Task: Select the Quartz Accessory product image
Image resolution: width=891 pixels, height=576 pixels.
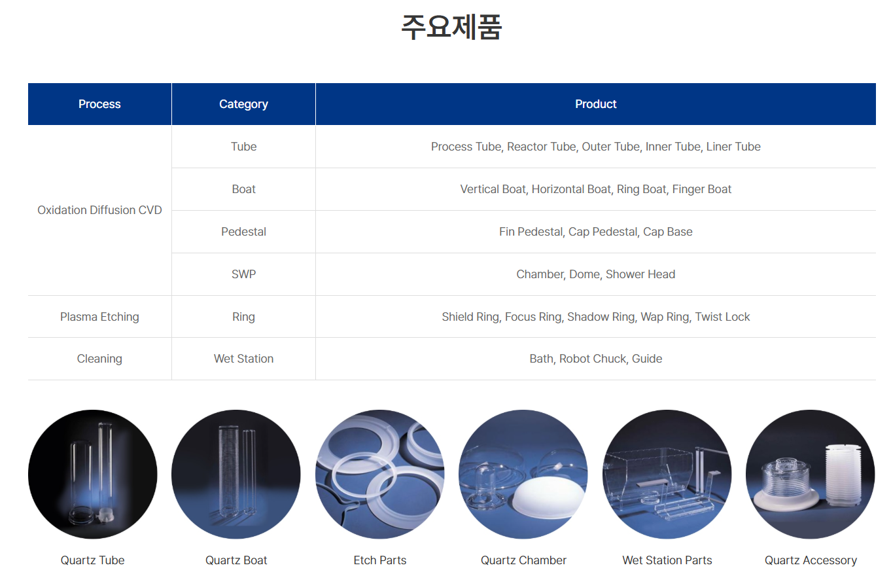Action: 811,475
